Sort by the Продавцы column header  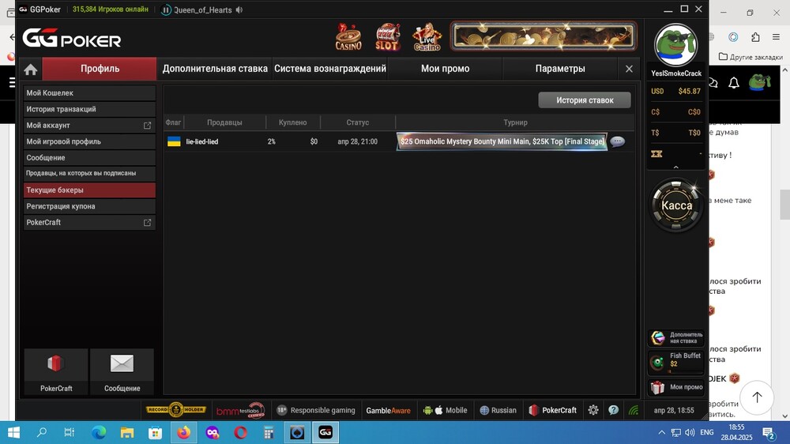(x=224, y=122)
